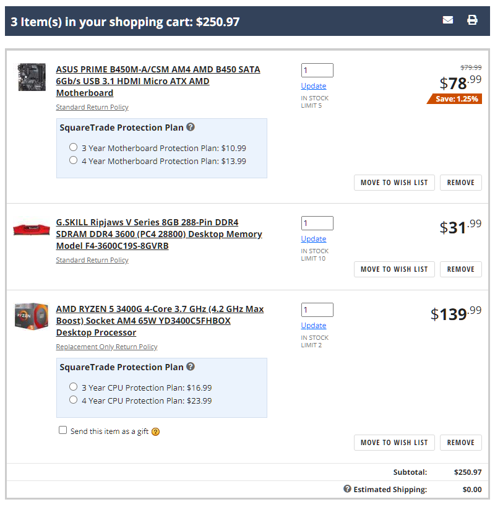
Task: Open the Replacement Only Return Policy link
Action: coord(106,347)
